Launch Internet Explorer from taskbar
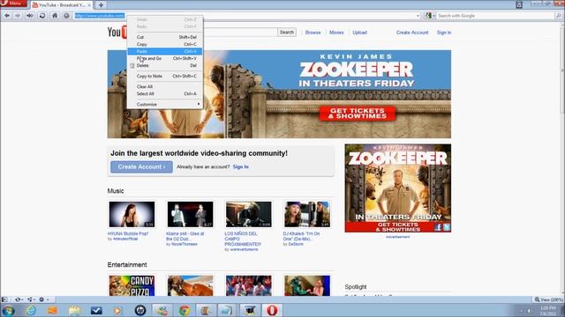Viewport: 565px width, 317px height. click(x=31, y=310)
